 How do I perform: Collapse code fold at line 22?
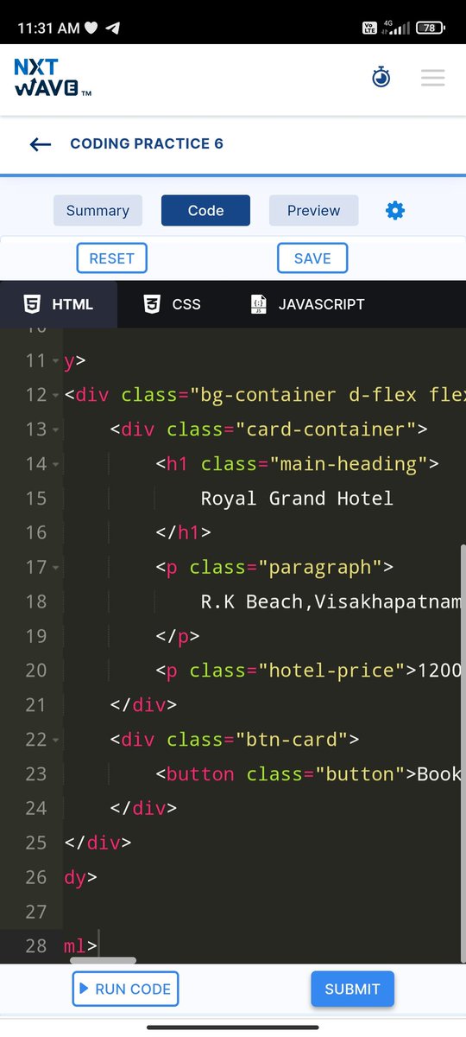coord(56,741)
